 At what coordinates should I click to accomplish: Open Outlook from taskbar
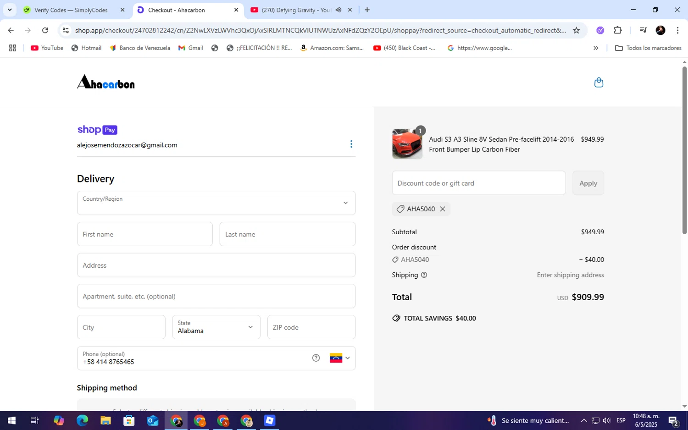153,420
